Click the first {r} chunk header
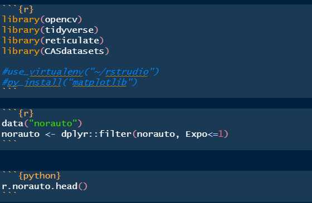Screen dimensions: 312x203 coord(26,9)
